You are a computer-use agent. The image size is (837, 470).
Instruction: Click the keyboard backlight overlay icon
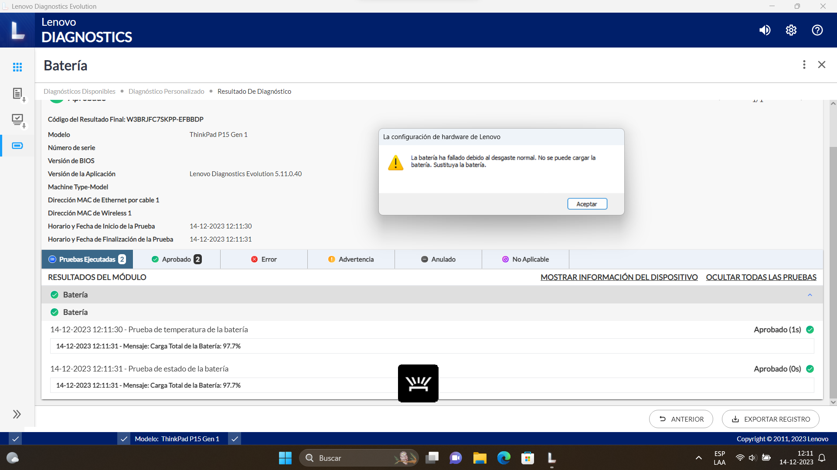tap(418, 383)
